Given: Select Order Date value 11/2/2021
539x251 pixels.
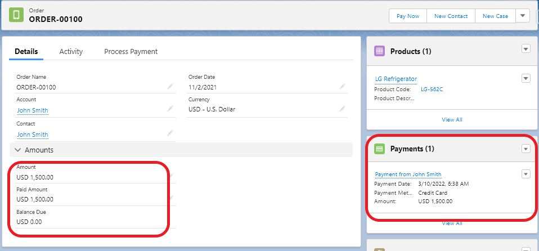Looking at the screenshot, I should pyautogui.click(x=203, y=87).
